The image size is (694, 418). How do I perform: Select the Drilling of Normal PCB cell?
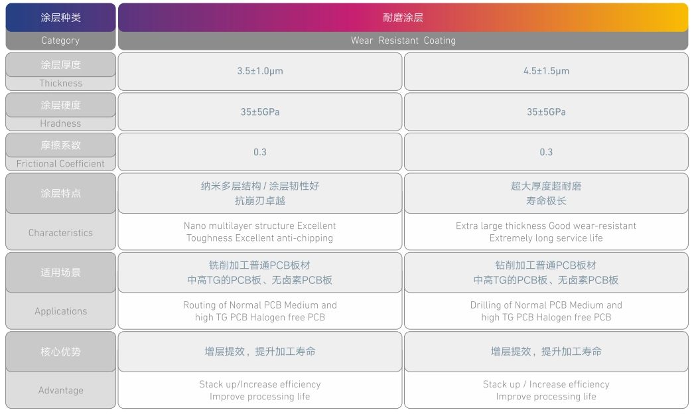point(545,311)
